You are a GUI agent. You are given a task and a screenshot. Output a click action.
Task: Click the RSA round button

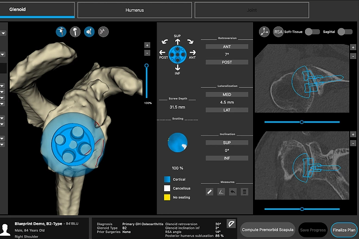pyautogui.click(x=278, y=32)
